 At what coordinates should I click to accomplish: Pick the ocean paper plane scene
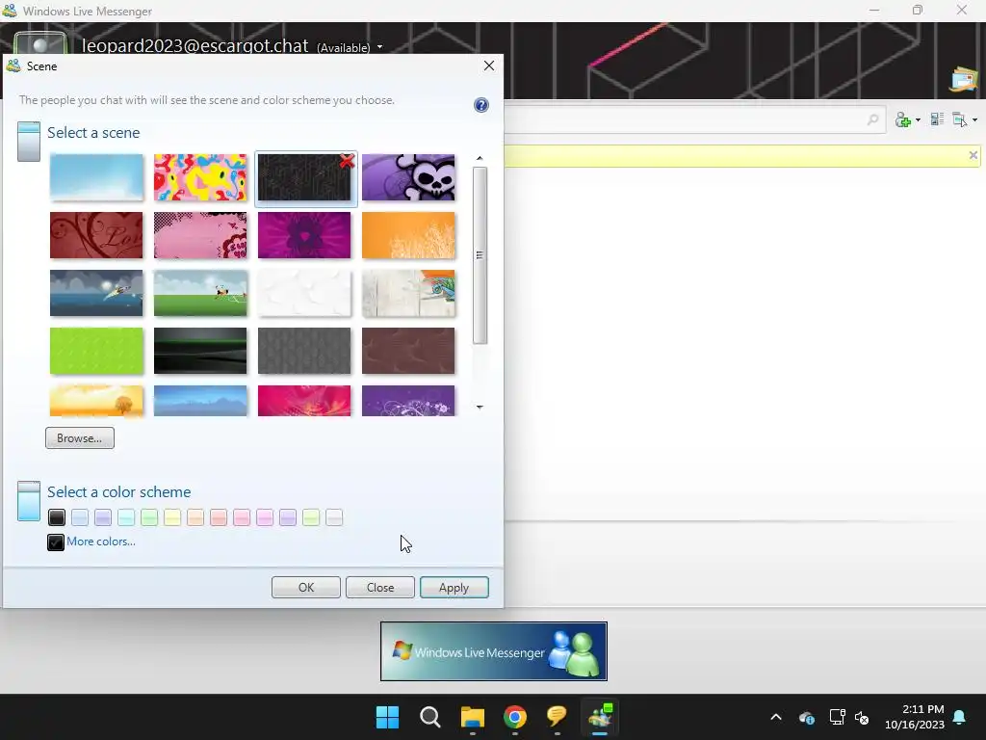(x=96, y=293)
